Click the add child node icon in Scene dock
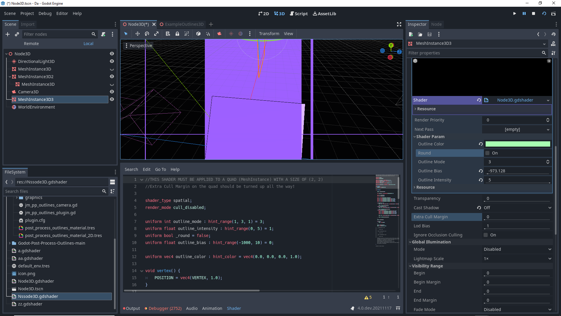Viewport: 561px width, 316px height. click(x=8, y=34)
